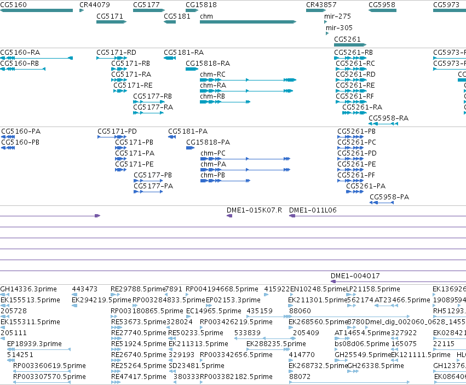Click EST RE53673.5prime
466x385 pixels.
pyautogui.click(x=139, y=322)
